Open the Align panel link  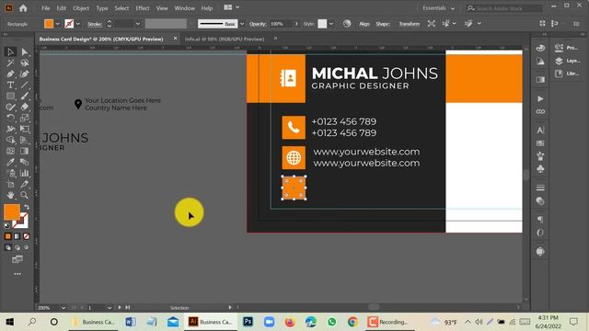364,24
